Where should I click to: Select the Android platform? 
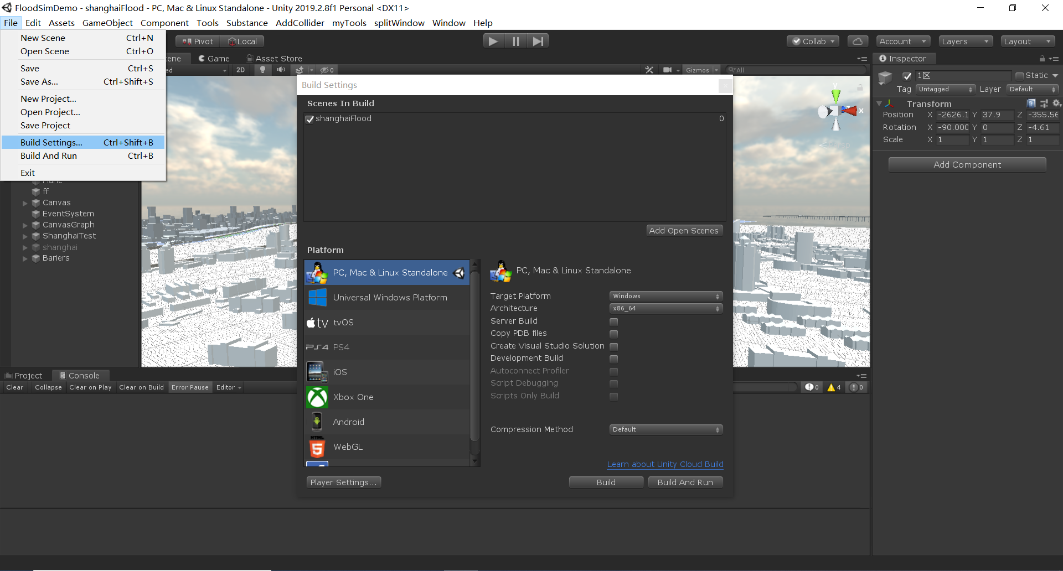[x=387, y=422]
